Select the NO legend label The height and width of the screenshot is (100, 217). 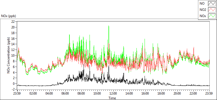202,4
